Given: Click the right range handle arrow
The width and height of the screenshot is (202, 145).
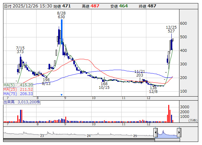Looking at the screenshot, I should (179, 132).
